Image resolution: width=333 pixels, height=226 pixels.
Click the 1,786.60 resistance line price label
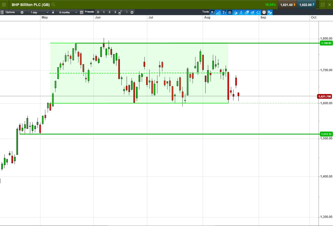[326, 43]
